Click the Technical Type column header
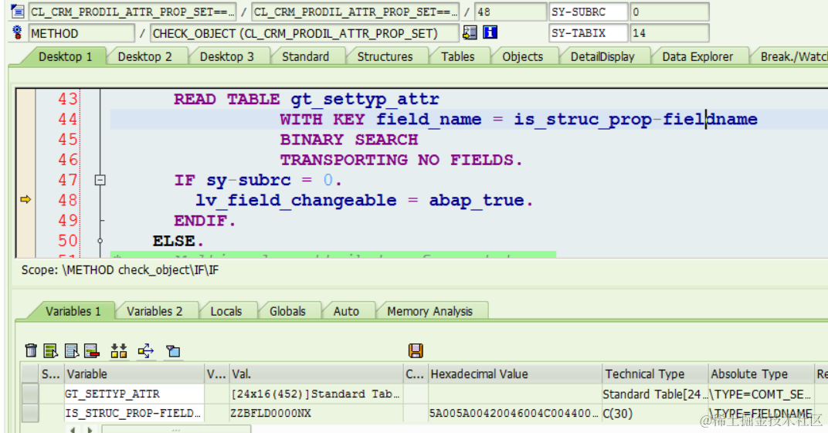 tap(655, 374)
